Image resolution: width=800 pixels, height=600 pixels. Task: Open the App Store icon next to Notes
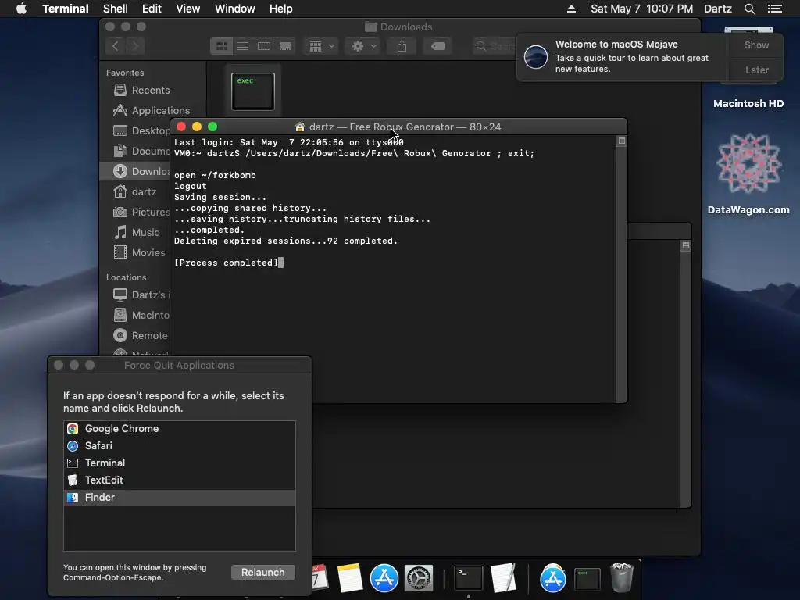coord(384,578)
